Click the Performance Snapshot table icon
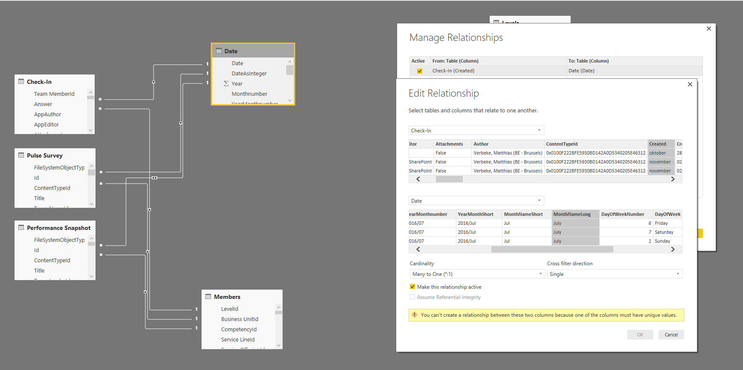 21,228
